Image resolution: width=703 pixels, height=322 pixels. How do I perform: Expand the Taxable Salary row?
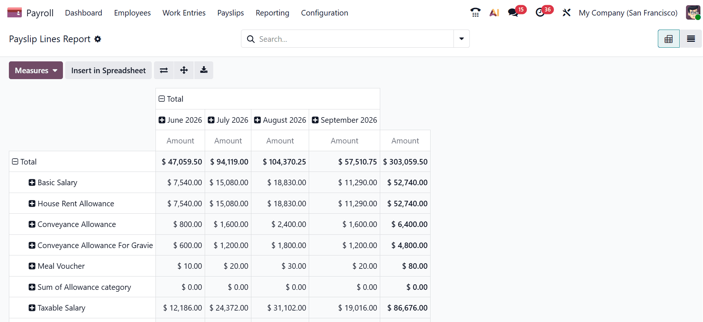(x=32, y=308)
